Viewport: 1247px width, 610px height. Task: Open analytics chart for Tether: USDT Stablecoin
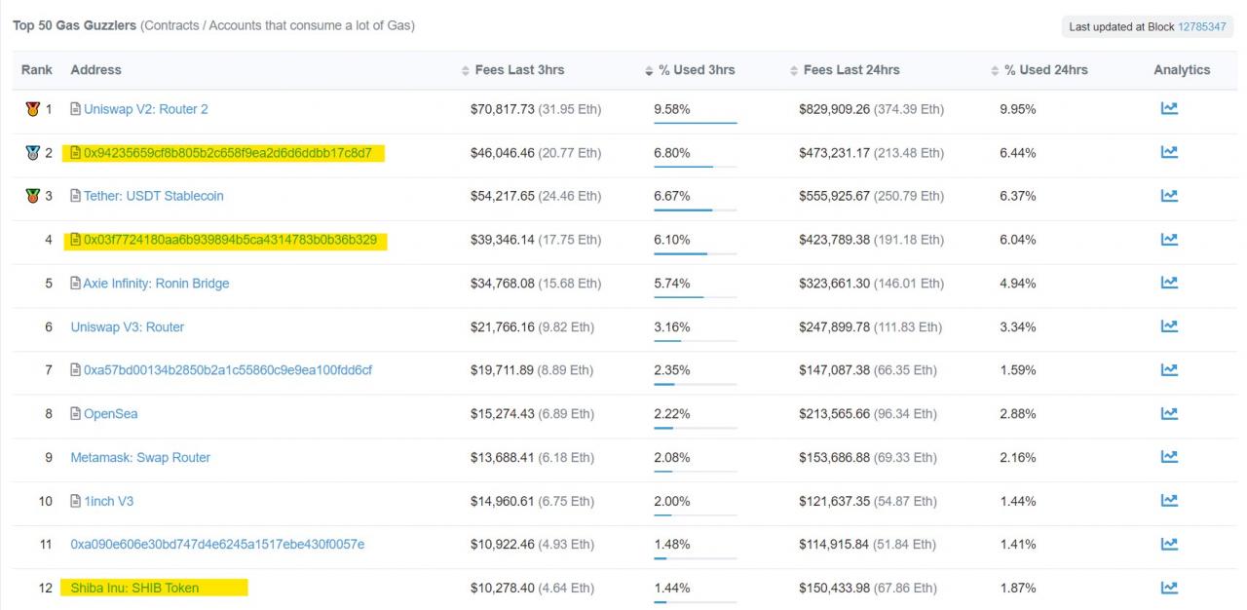click(x=1169, y=196)
